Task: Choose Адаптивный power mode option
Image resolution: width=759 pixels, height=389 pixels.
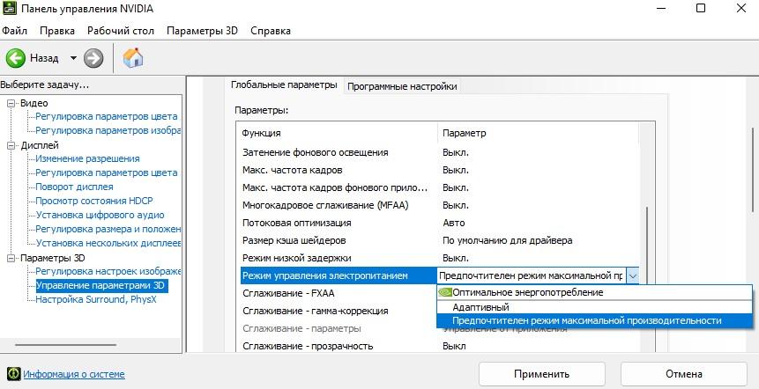Action: tap(595, 307)
